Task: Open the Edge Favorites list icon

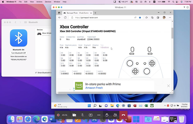Action: [146, 18]
